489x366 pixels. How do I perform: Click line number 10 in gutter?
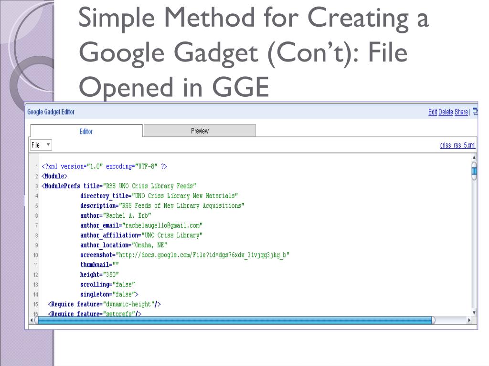35,255
